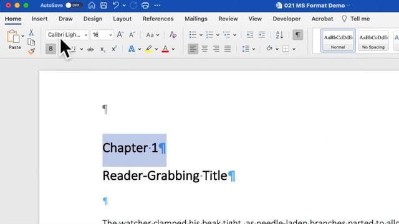
Task: Click the Tell me search box
Action: pos(356,19)
